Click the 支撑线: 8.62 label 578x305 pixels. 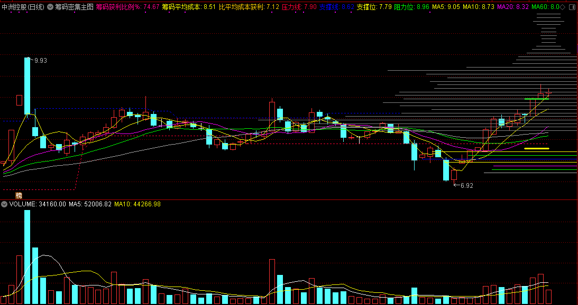click(x=336, y=7)
